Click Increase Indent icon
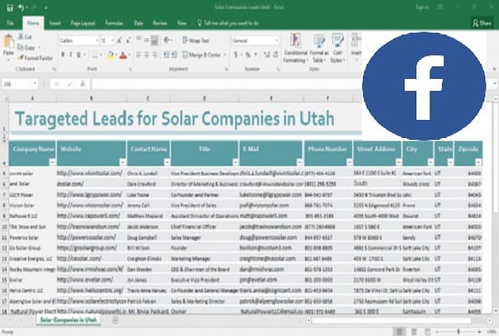This screenshot has height=336, width=499. (x=174, y=55)
